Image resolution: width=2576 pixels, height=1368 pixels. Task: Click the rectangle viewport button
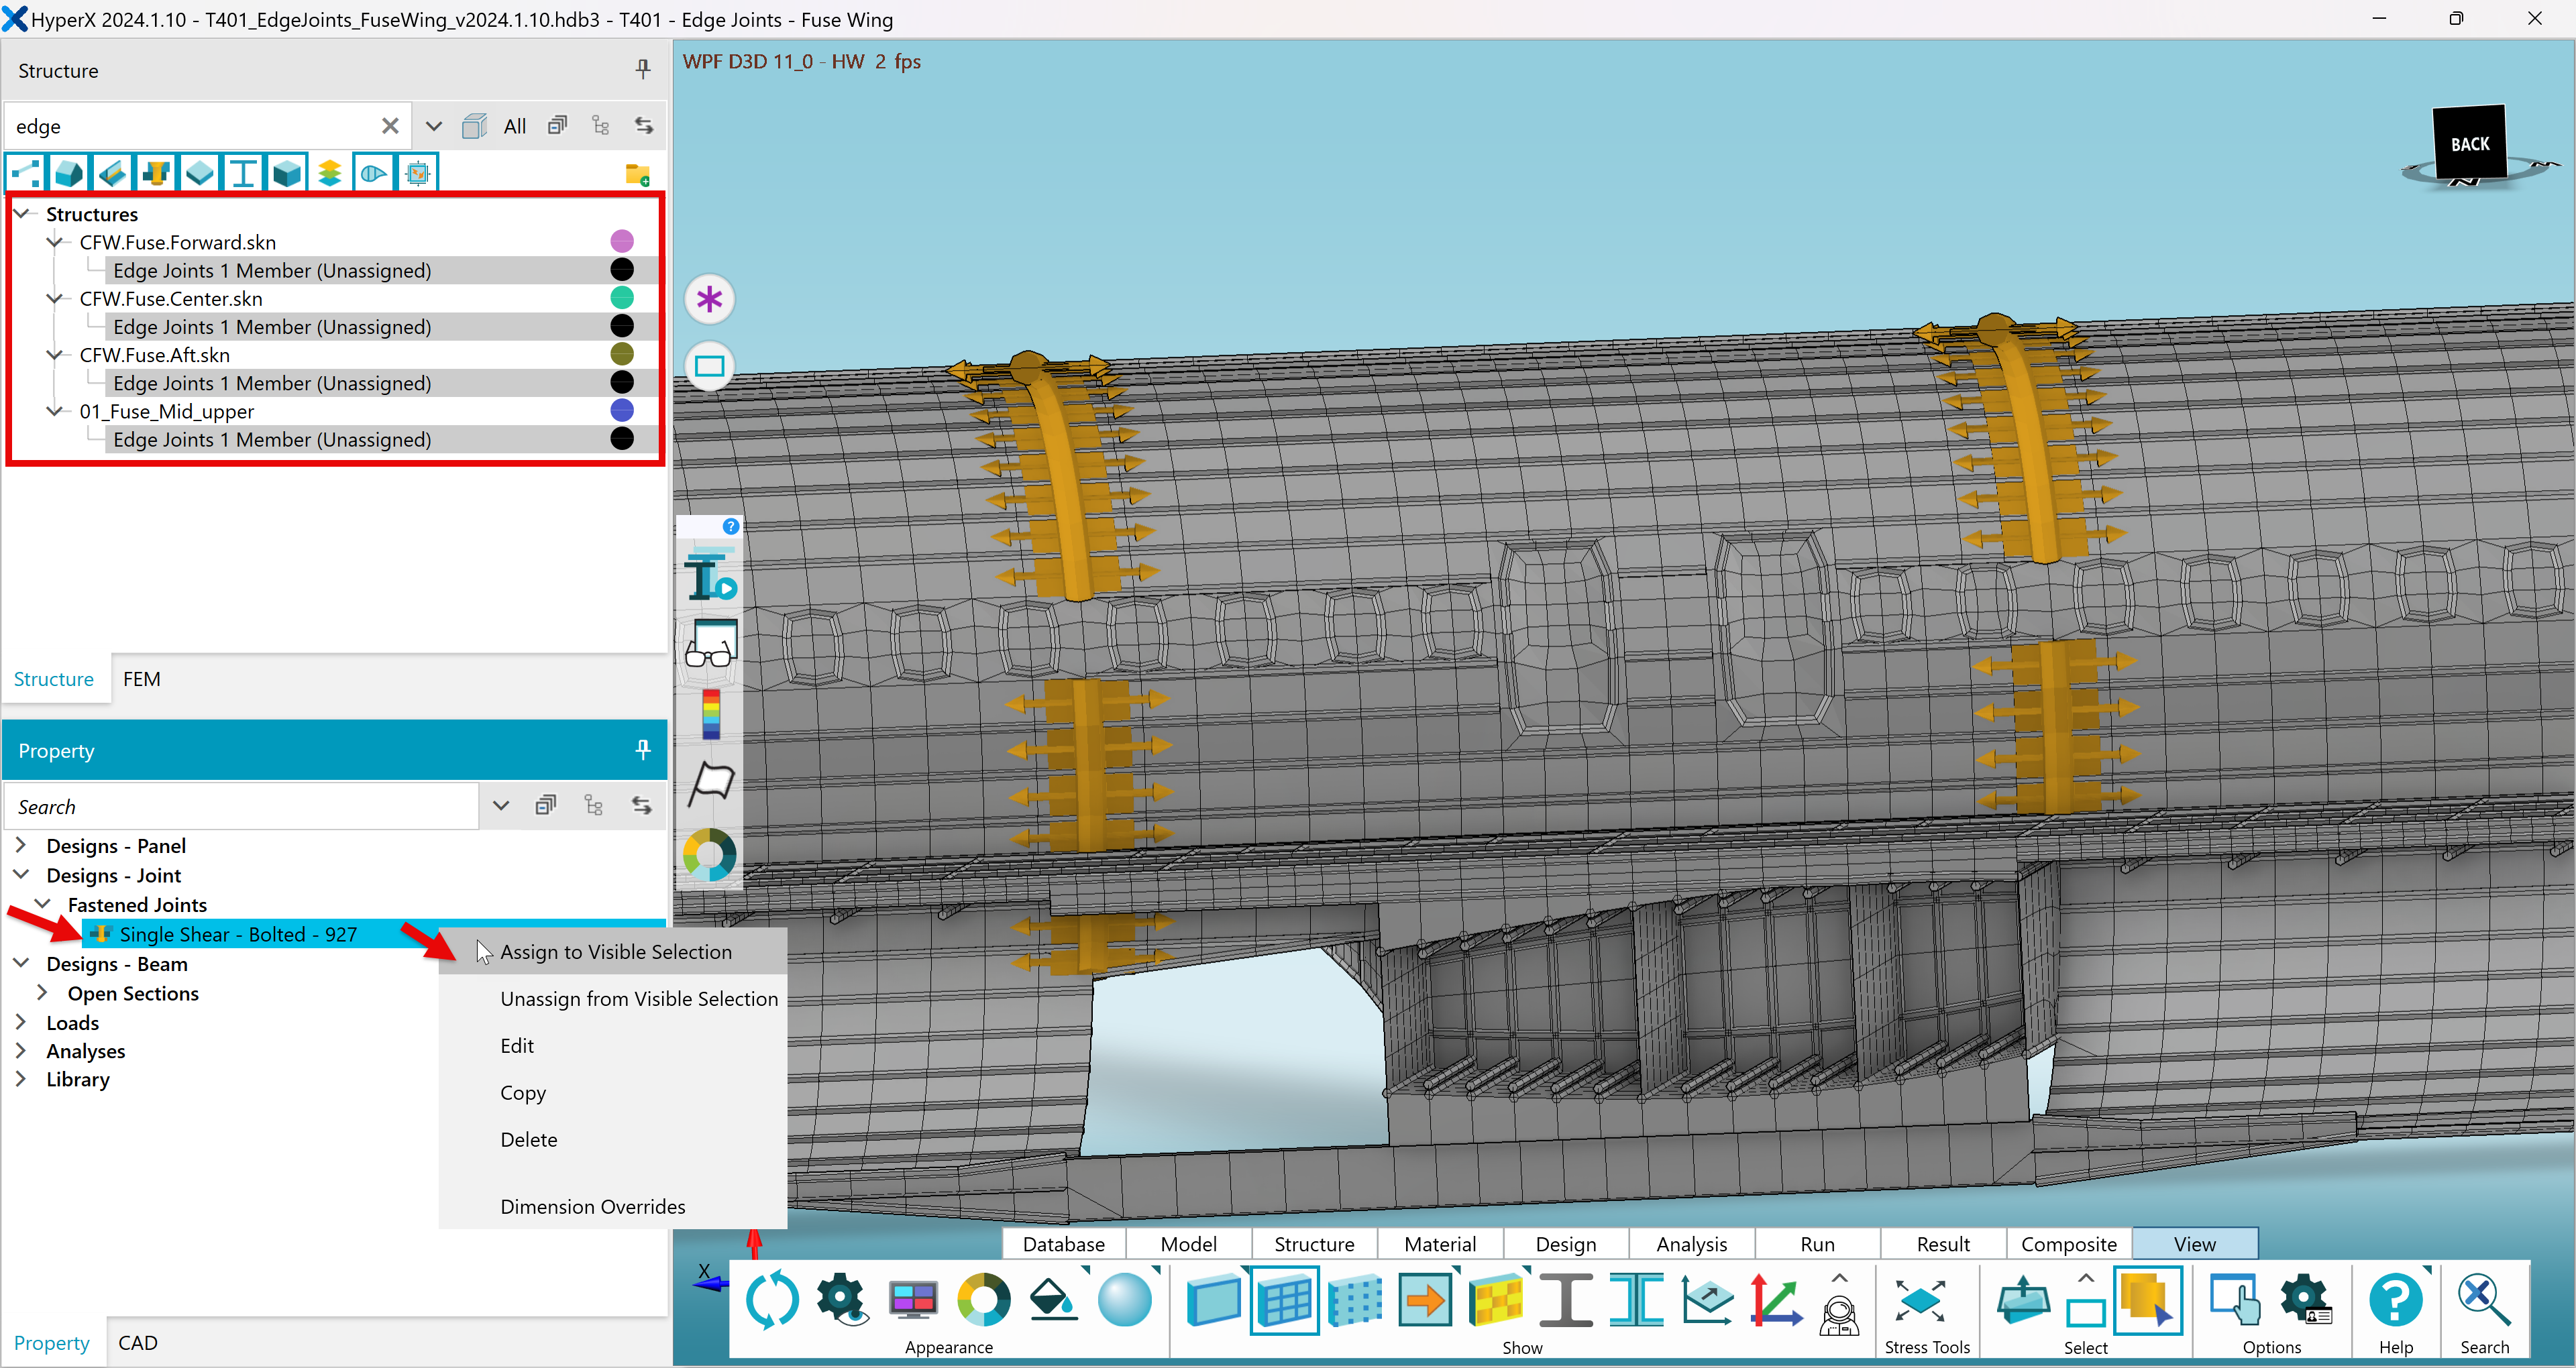pyautogui.click(x=710, y=366)
